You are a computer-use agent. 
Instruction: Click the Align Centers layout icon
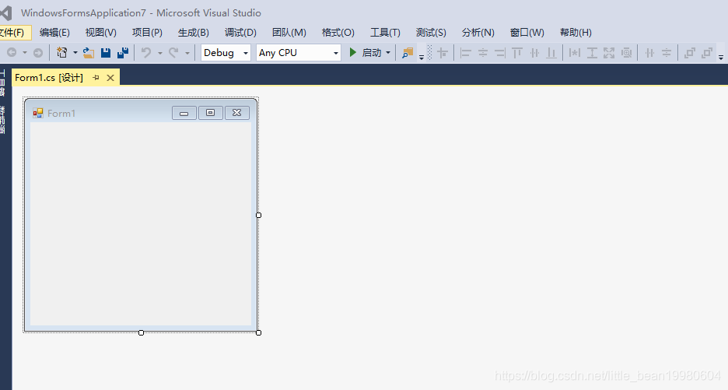point(483,52)
